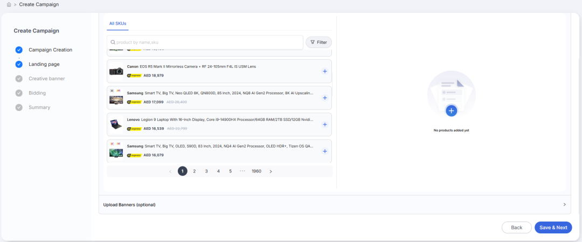
Task: Click the struck-through AED 22,799 price
Action: (177, 129)
